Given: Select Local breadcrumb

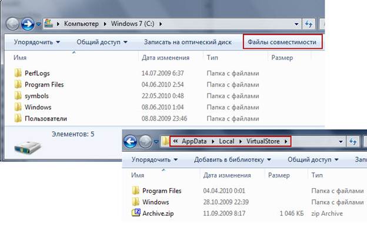Looking at the screenshot, I should coord(226,141).
